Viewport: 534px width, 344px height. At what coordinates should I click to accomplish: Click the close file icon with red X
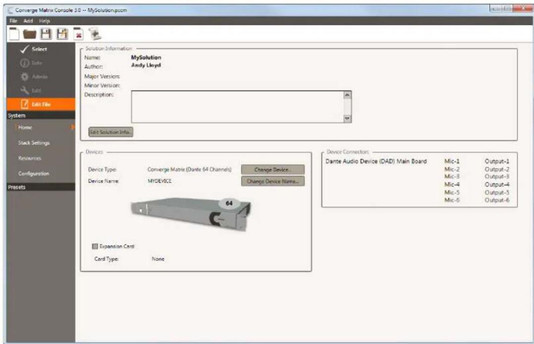[78, 34]
